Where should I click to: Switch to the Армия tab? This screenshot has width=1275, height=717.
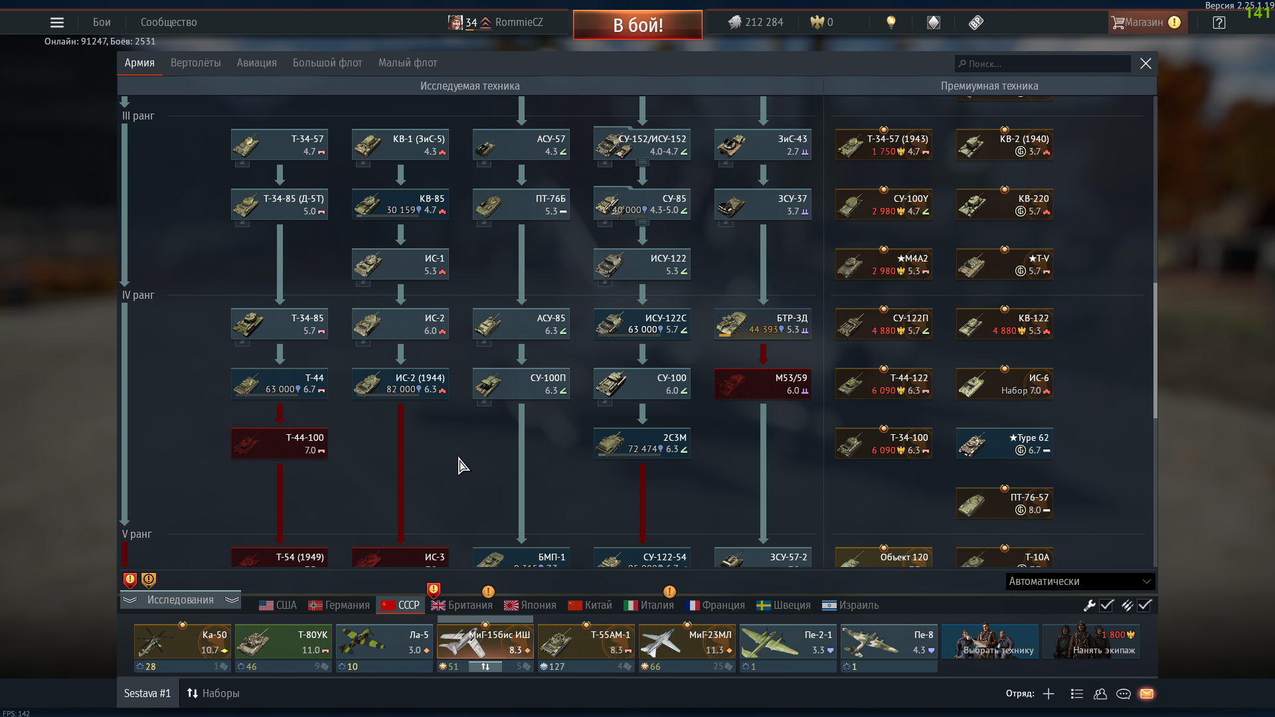pos(139,63)
